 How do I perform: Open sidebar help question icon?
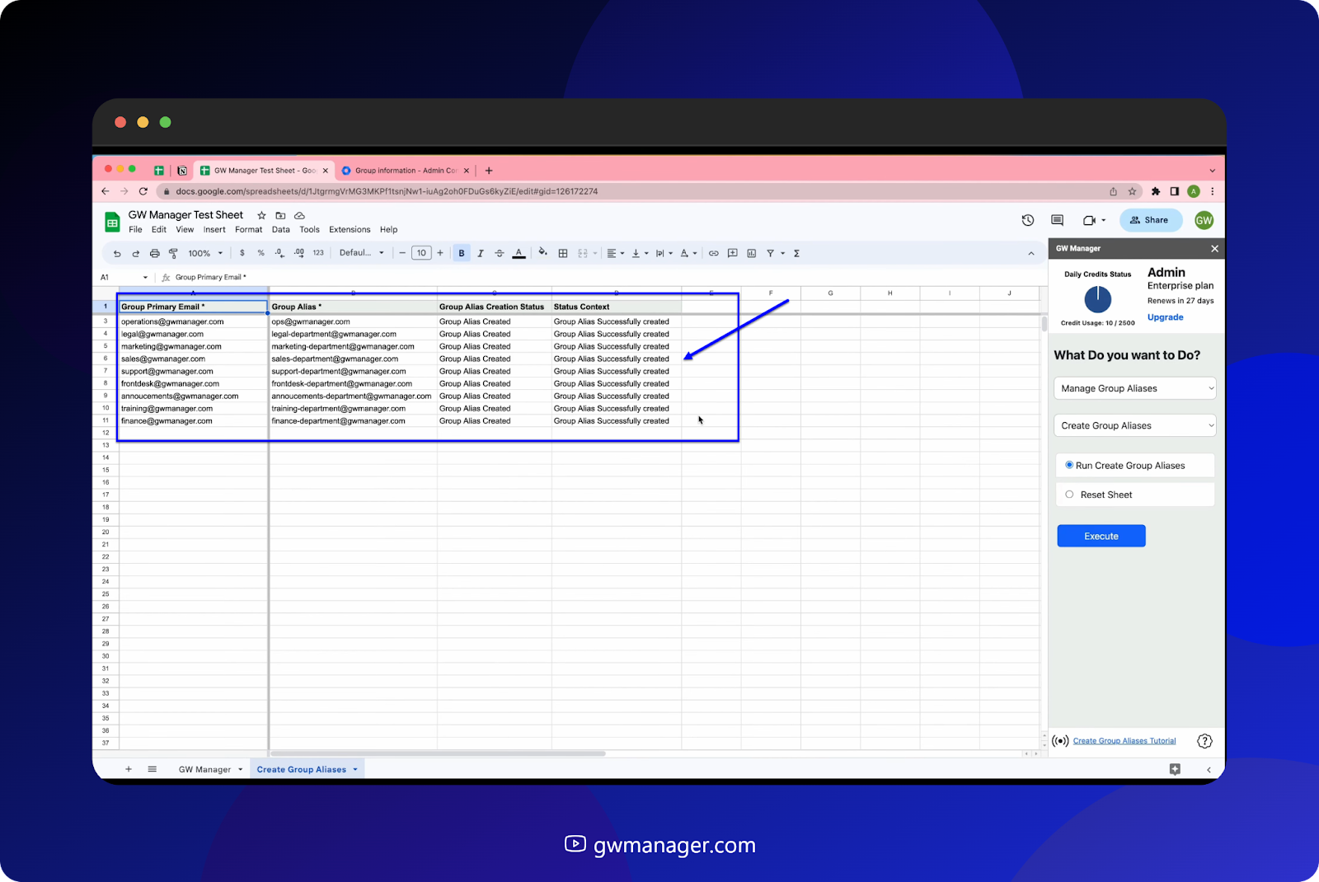tap(1204, 741)
